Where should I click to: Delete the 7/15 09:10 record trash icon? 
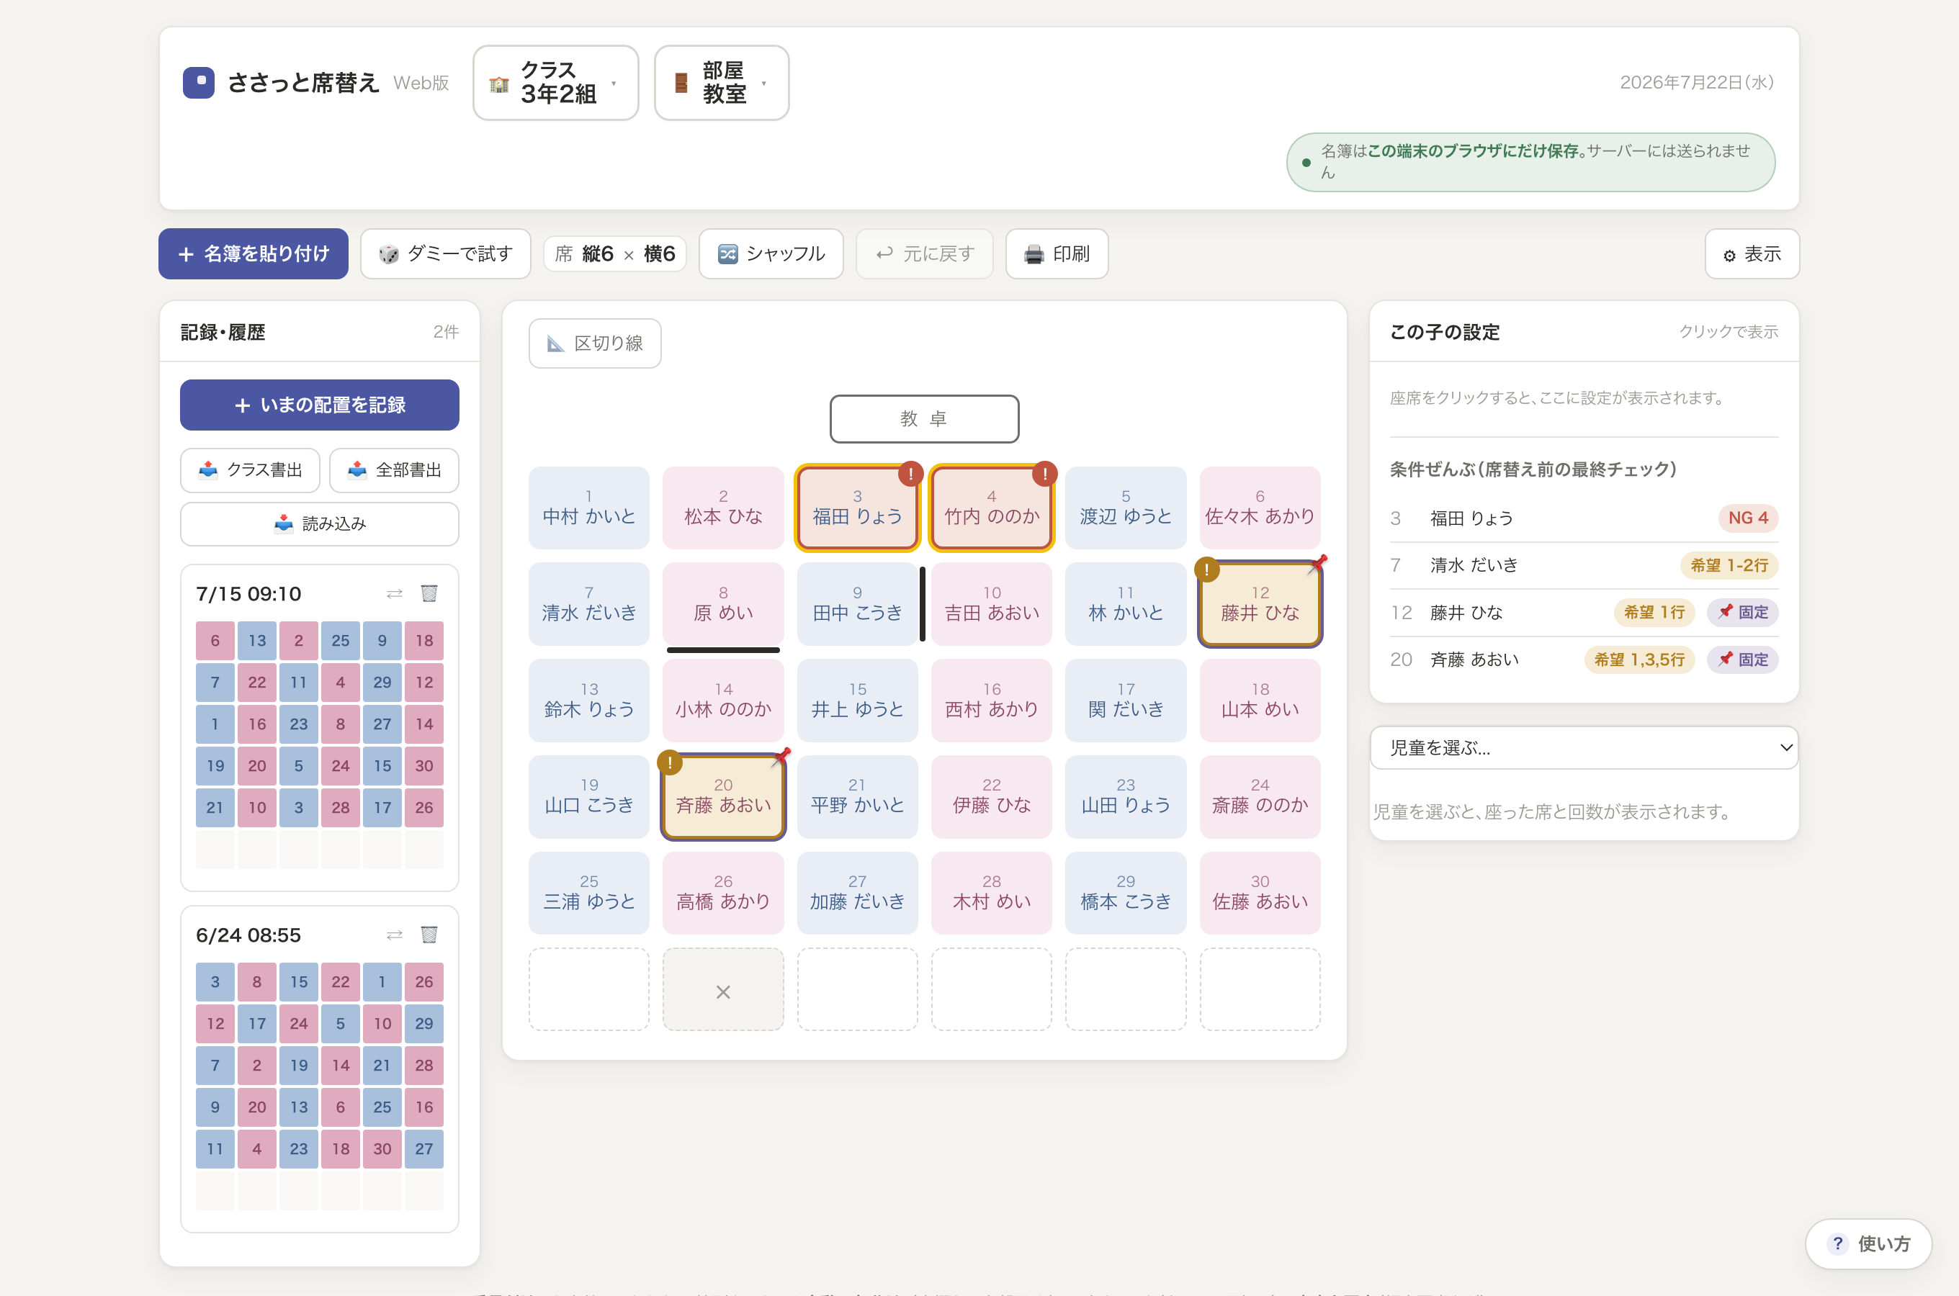(429, 593)
